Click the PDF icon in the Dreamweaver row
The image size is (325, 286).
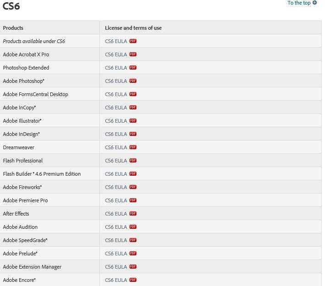133,147
